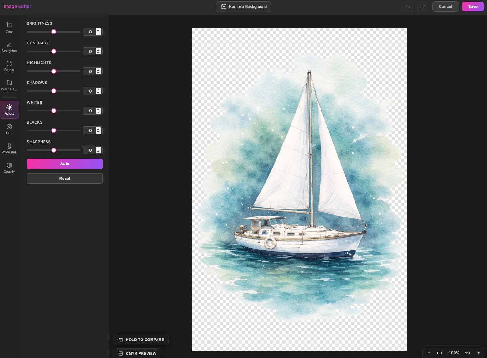Zoom out with the minus icon

[x=429, y=353]
